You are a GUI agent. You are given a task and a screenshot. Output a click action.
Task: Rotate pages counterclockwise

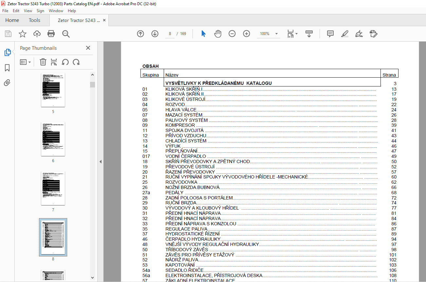tap(65, 62)
